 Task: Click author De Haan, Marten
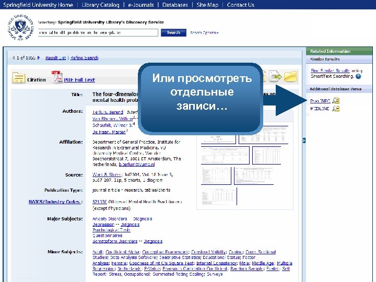pyautogui.click(x=109, y=132)
